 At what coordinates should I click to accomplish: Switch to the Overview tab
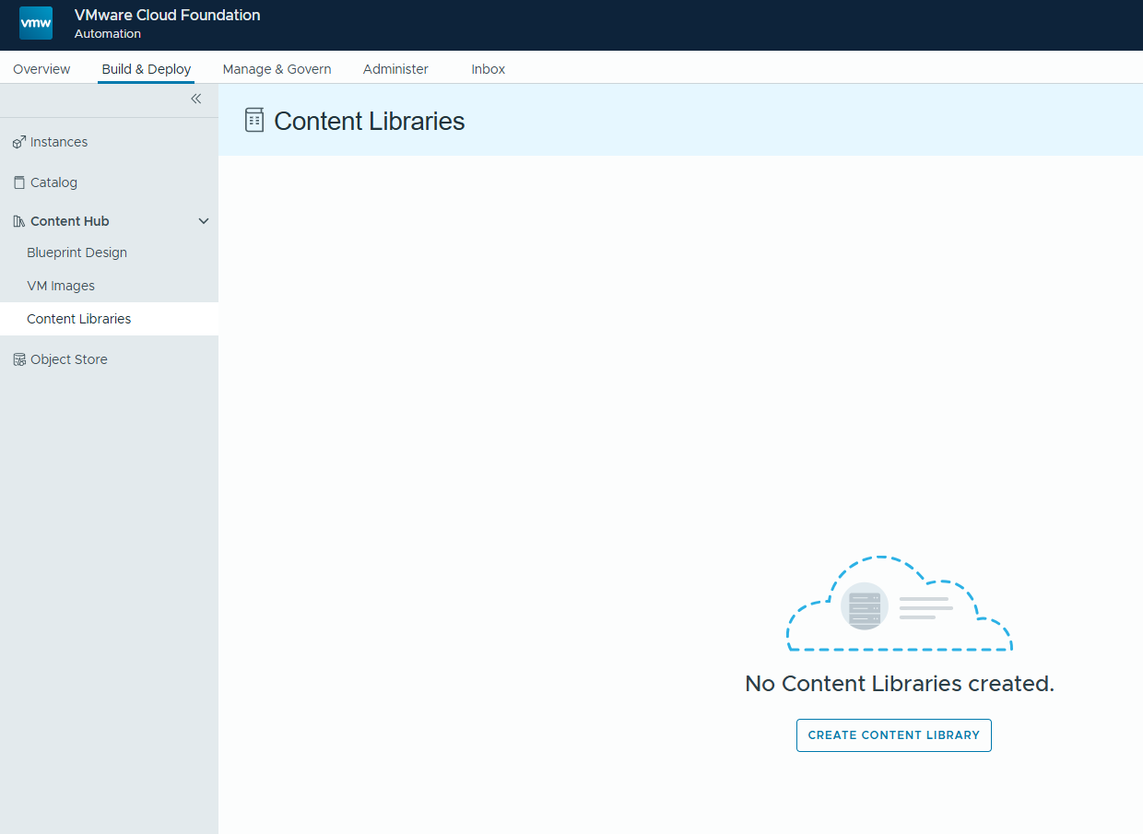tap(41, 69)
